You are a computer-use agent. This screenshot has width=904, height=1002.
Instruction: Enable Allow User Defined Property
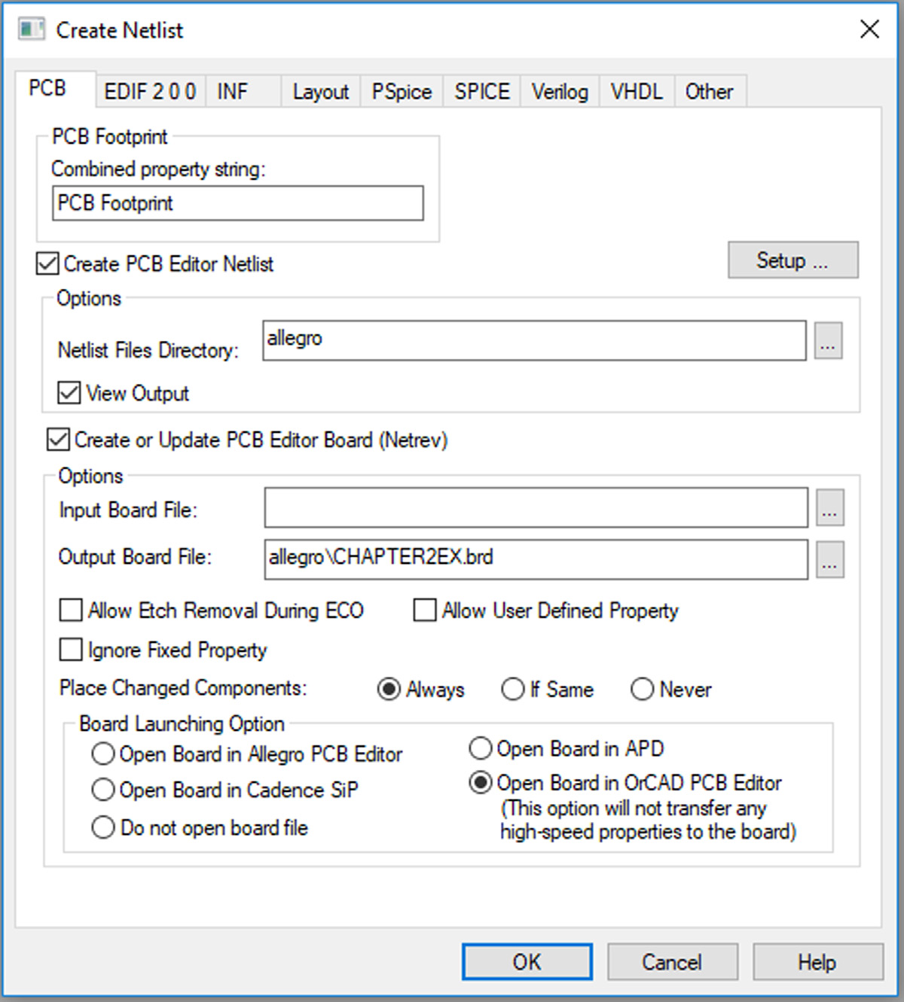coord(425,610)
